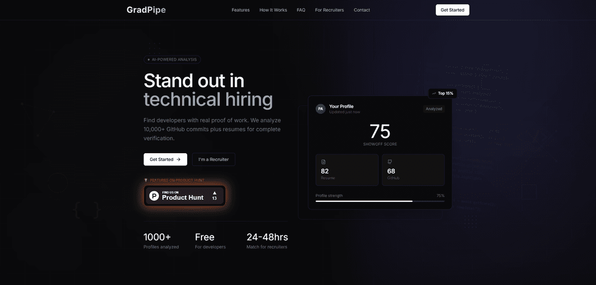
Task: Go to How It Works section
Action: pos(273,10)
